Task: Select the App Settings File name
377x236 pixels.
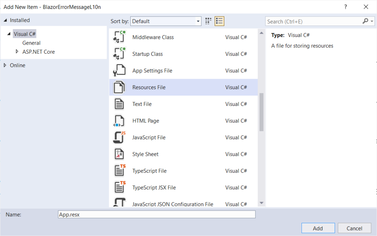Action: click(152, 71)
